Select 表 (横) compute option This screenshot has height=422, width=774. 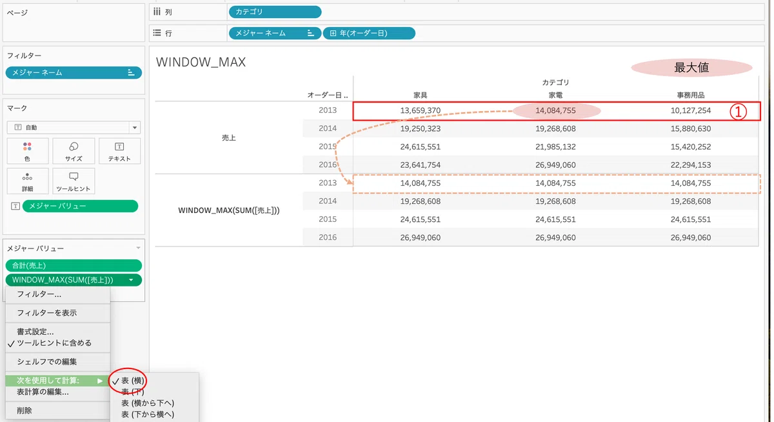[x=134, y=381]
